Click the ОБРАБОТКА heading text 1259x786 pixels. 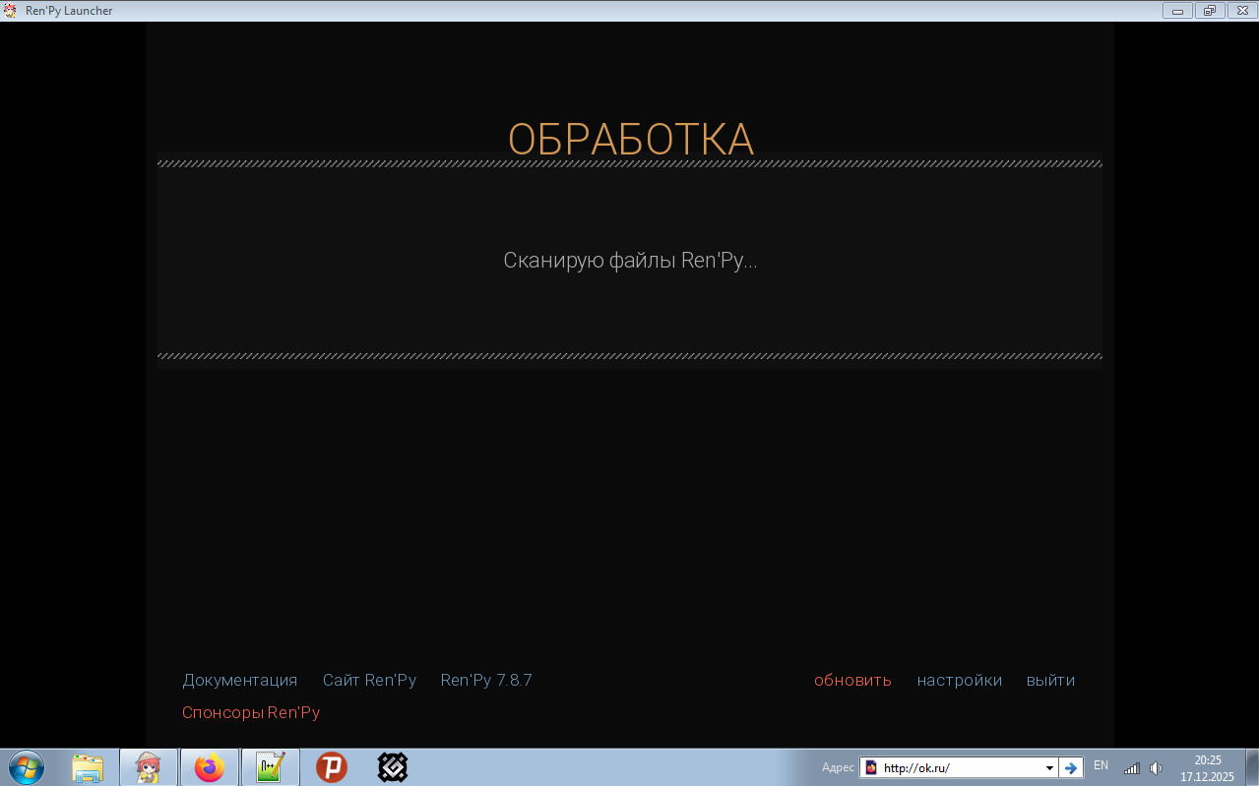[x=630, y=140]
